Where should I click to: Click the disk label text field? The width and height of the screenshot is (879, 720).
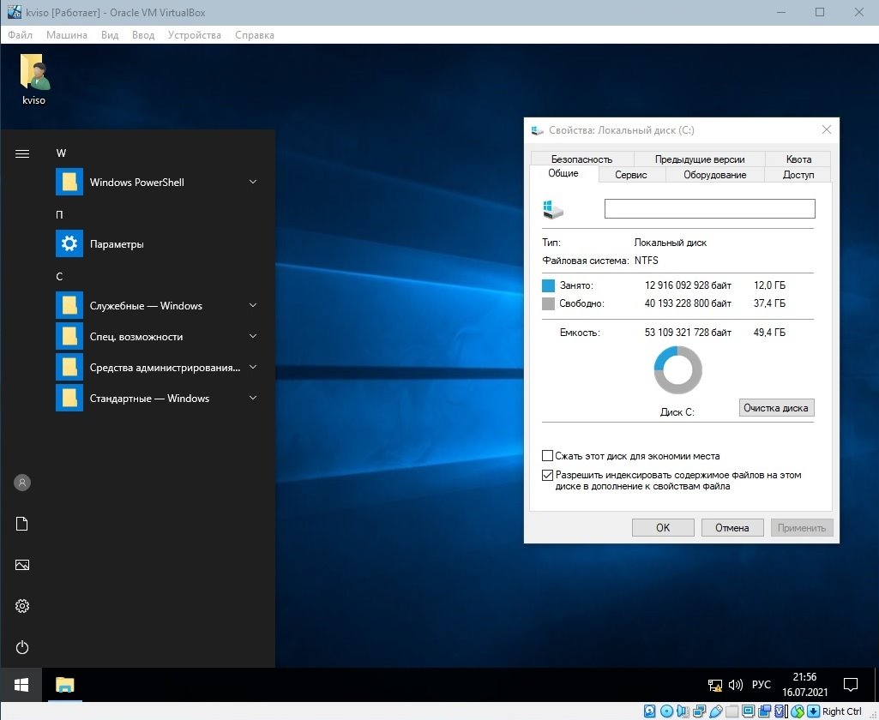coord(709,208)
